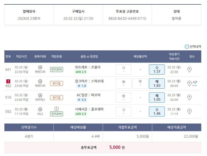
Task: Open the odds trend chart for match 482
Action: pos(195,83)
